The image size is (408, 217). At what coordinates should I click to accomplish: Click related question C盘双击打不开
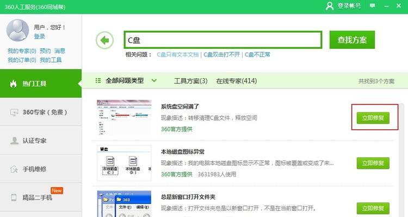coord(222,54)
